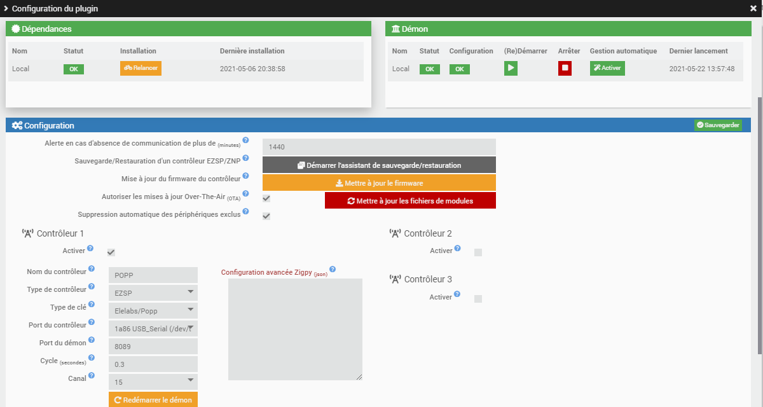Open help icon for Port du contrôleur
This screenshot has height=407, width=763.
[x=92, y=322]
